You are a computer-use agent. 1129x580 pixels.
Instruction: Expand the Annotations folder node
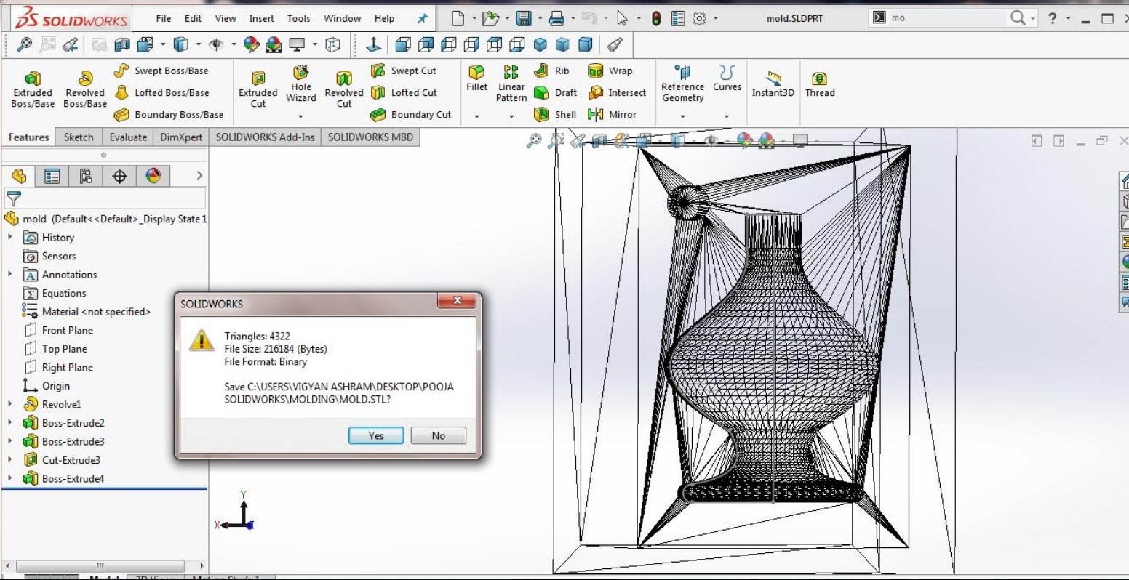coord(10,274)
